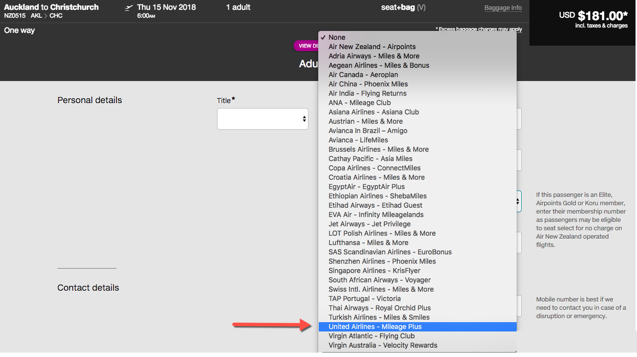Choose SAS Scandinavian Airlines - EuroBonus
This screenshot has width=637, height=357.
417,252
